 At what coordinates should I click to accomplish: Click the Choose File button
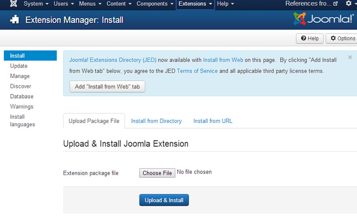(157, 173)
